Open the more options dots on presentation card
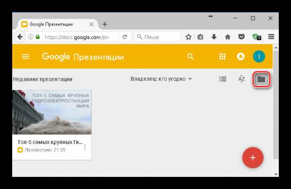The width and height of the screenshot is (291, 189). [x=85, y=147]
